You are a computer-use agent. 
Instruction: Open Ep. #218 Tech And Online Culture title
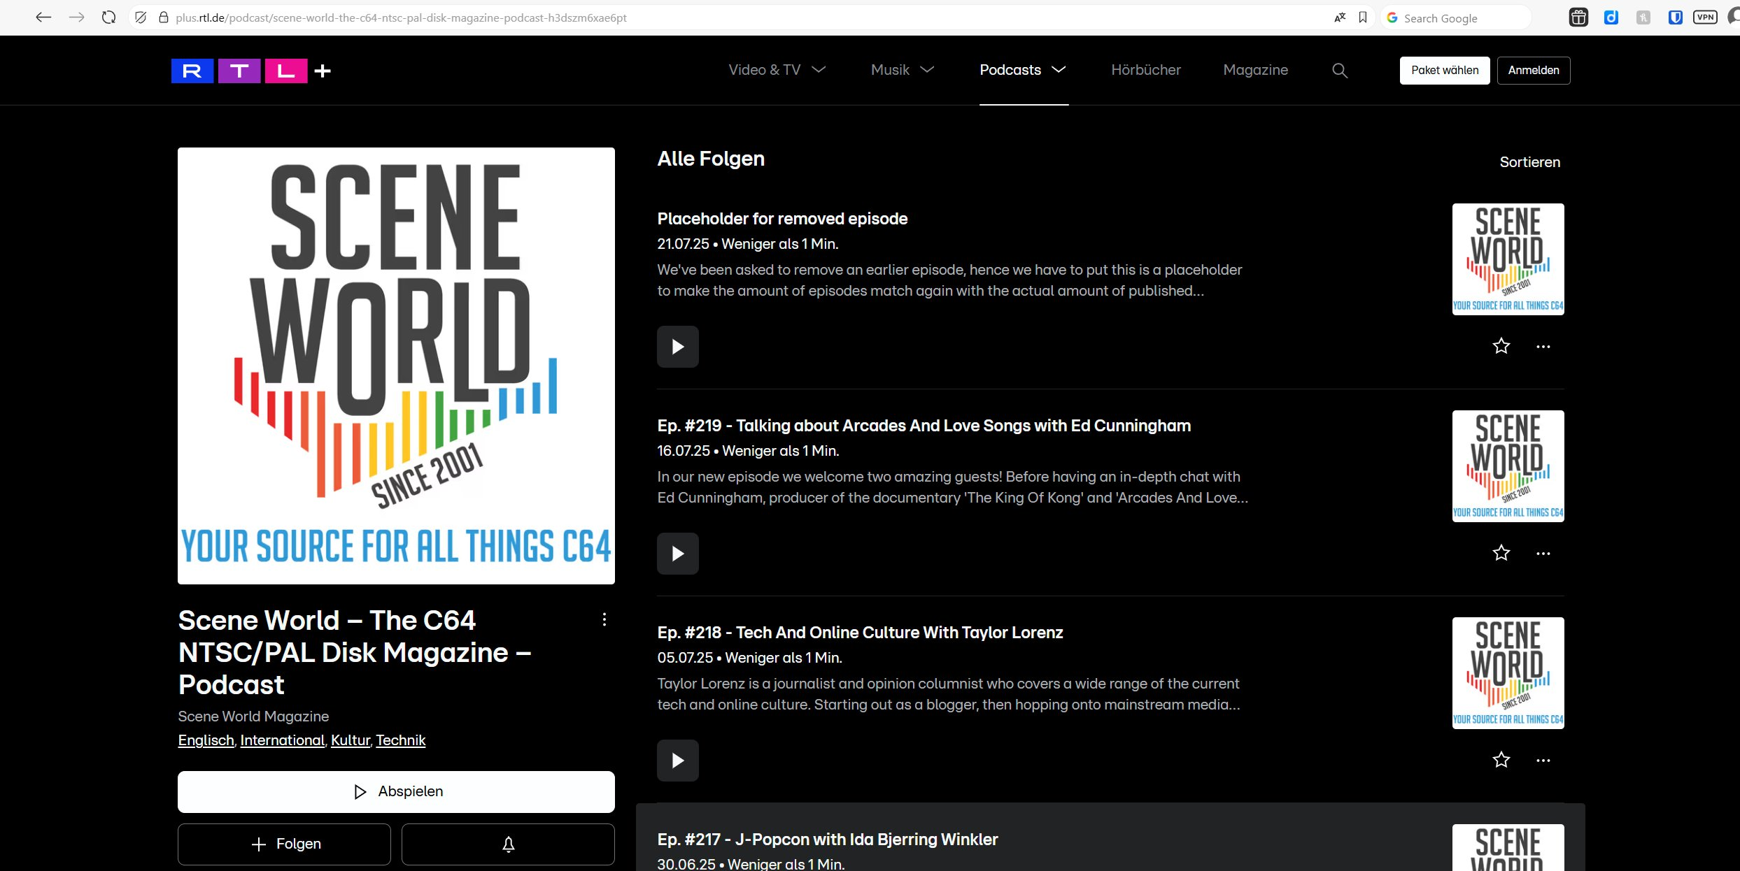click(860, 633)
